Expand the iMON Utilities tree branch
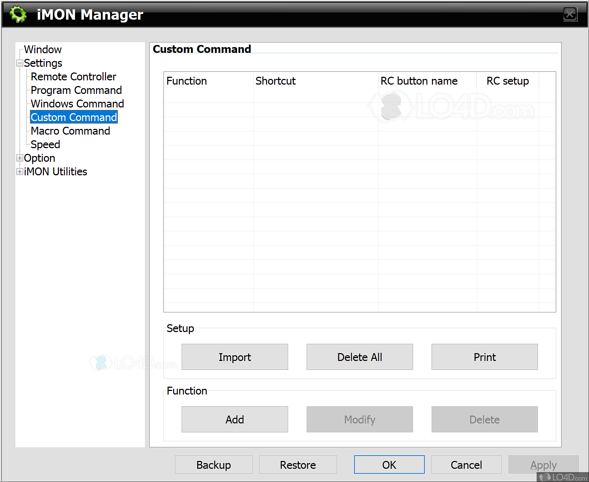 click(20, 172)
